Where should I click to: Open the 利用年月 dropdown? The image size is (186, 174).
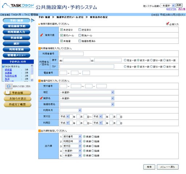(x=70, y=110)
